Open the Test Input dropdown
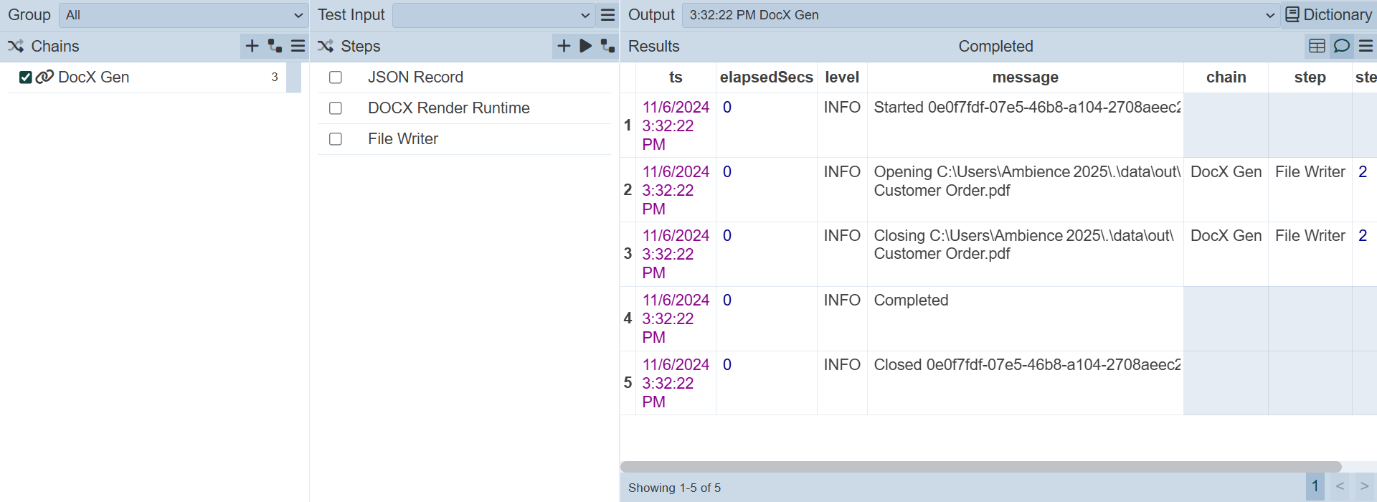Image resolution: width=1377 pixels, height=502 pixels. (493, 15)
